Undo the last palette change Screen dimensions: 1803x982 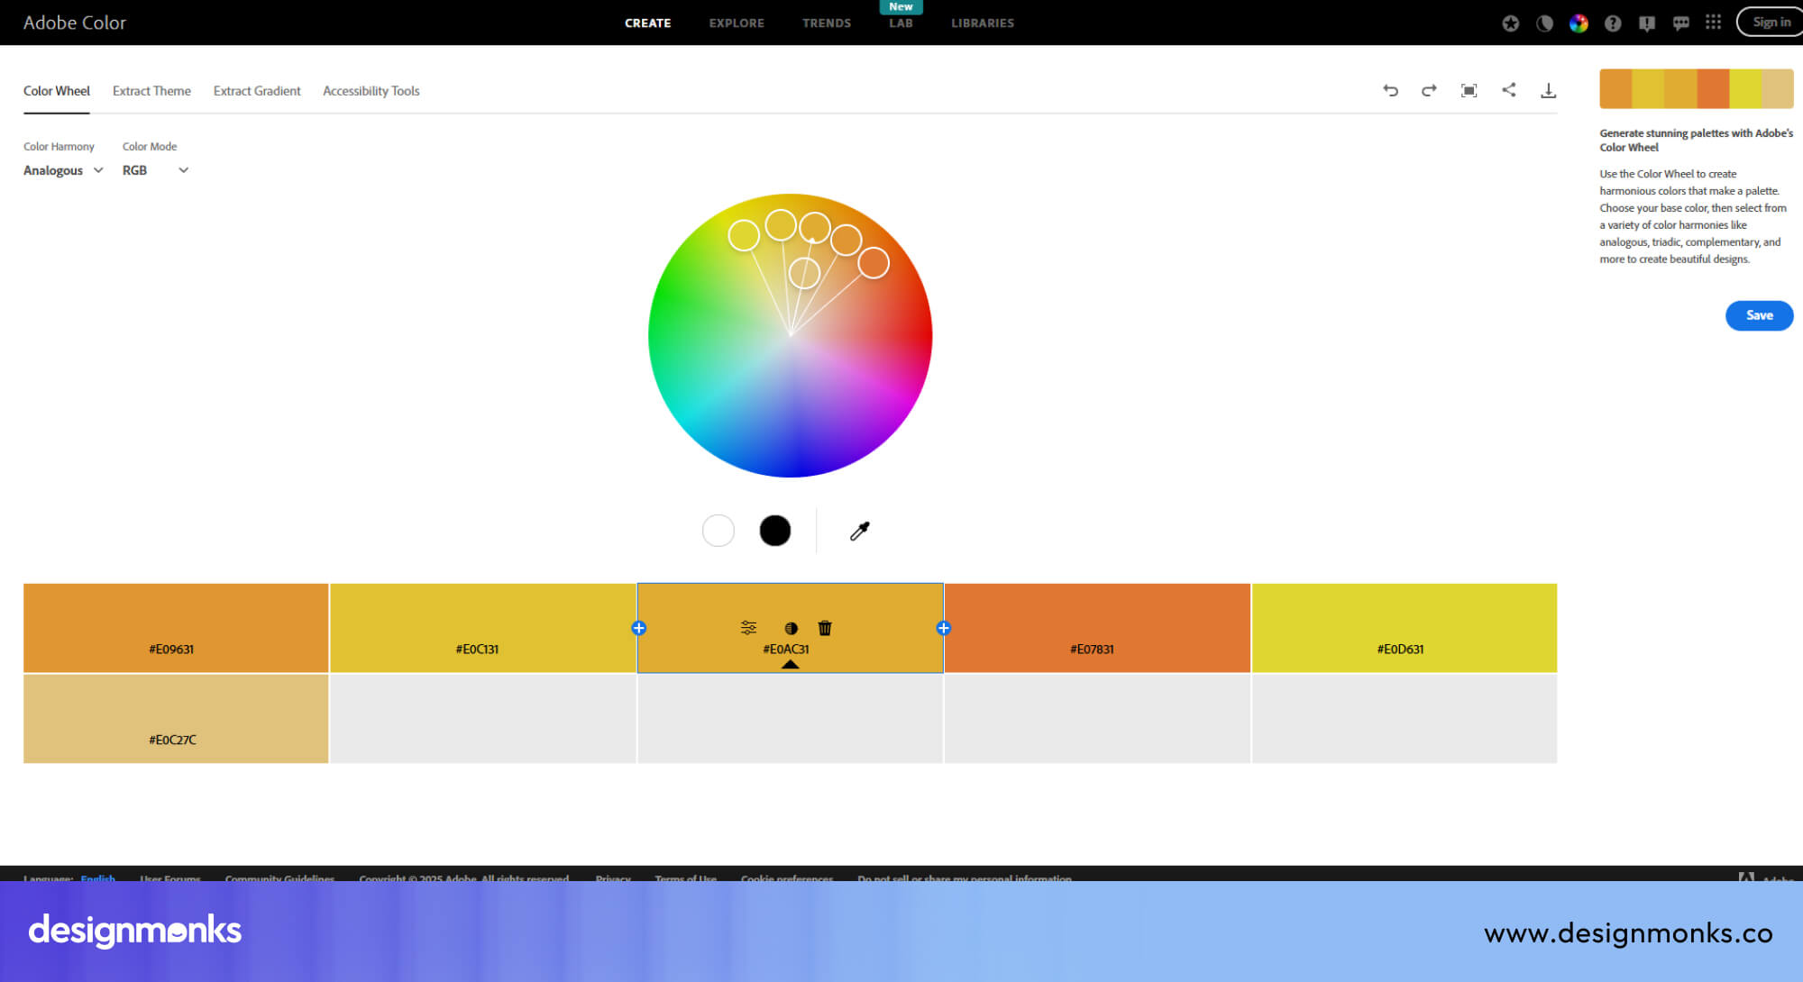pos(1391,90)
